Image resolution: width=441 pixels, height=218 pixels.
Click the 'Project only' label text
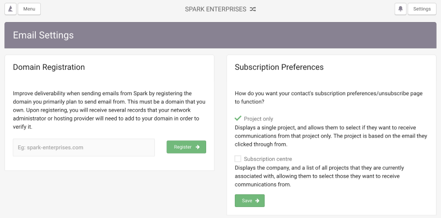tap(259, 119)
